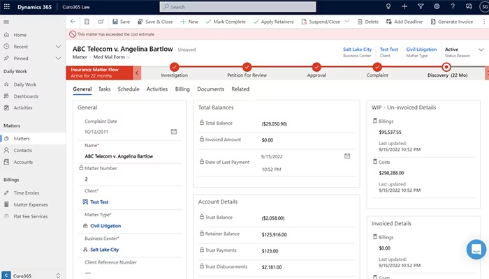This screenshot has width=489, height=279.
Task: Click Apply Retainers
Action: click(274, 22)
